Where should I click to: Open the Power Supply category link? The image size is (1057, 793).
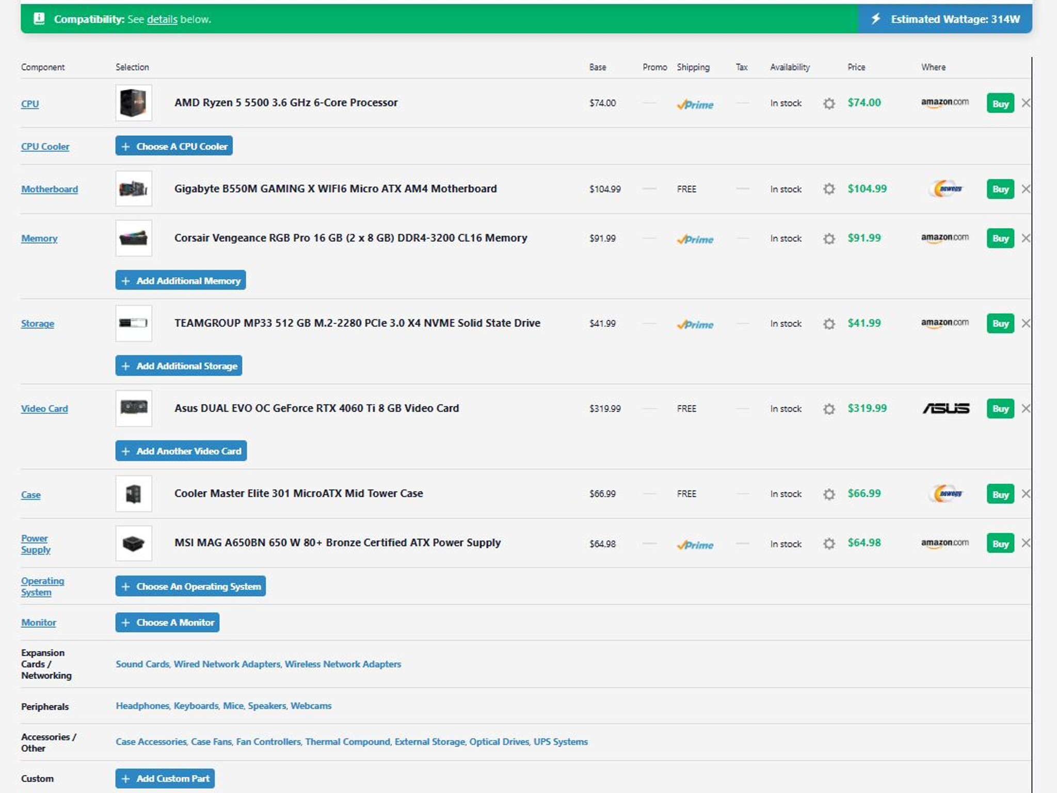[x=36, y=544]
